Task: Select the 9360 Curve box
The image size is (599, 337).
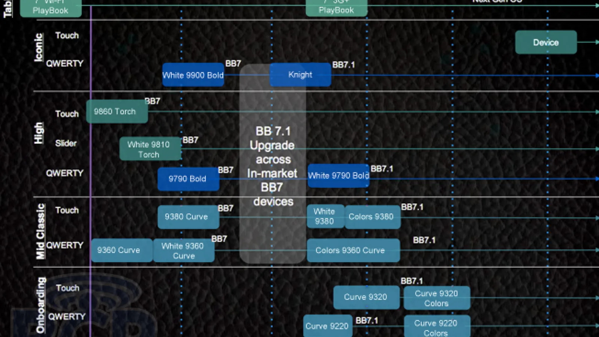Action: coord(122,250)
